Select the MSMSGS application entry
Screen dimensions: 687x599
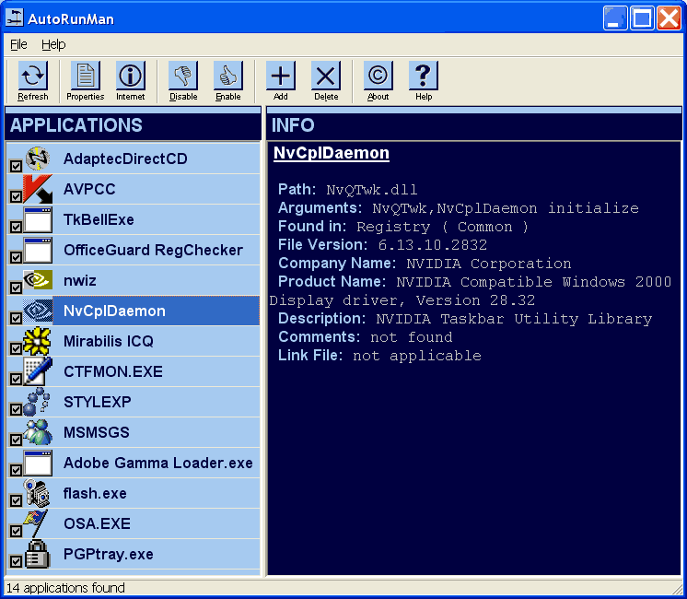click(x=96, y=433)
